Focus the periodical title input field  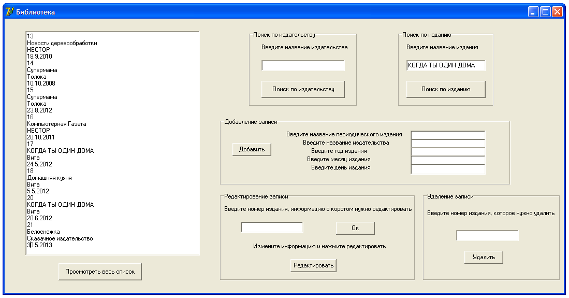click(448, 135)
